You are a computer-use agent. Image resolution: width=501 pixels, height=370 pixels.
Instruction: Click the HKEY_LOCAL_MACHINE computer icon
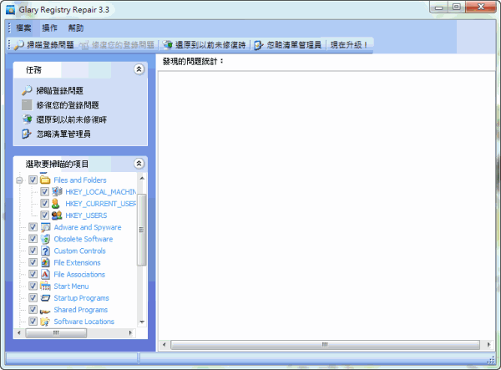click(57, 192)
